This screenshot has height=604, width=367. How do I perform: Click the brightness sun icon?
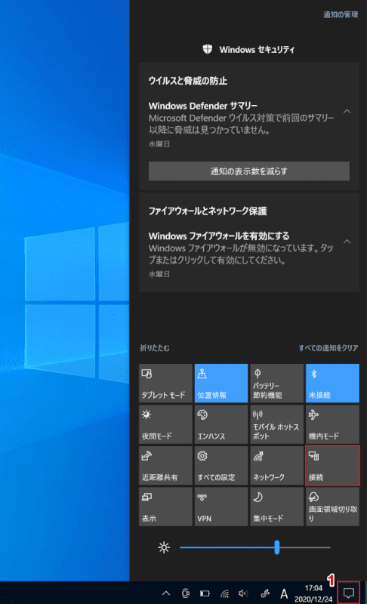click(164, 547)
